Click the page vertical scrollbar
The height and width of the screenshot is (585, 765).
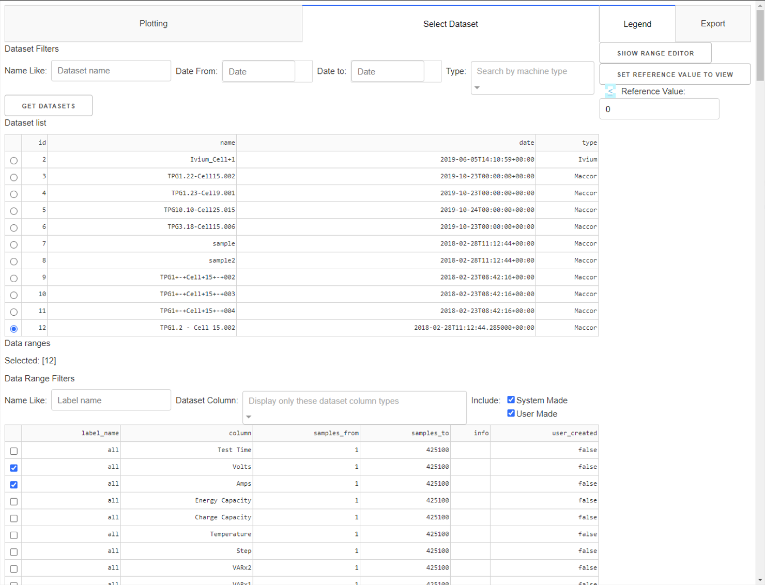tap(760, 45)
